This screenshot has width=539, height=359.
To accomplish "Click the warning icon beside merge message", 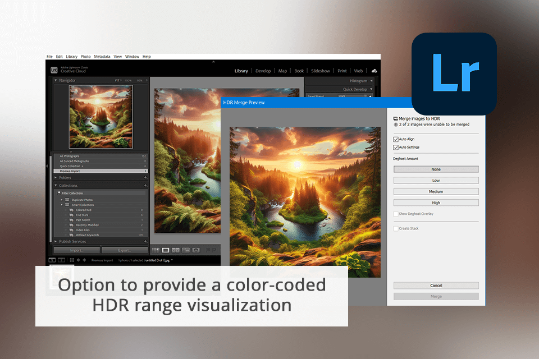I will click(x=396, y=125).
